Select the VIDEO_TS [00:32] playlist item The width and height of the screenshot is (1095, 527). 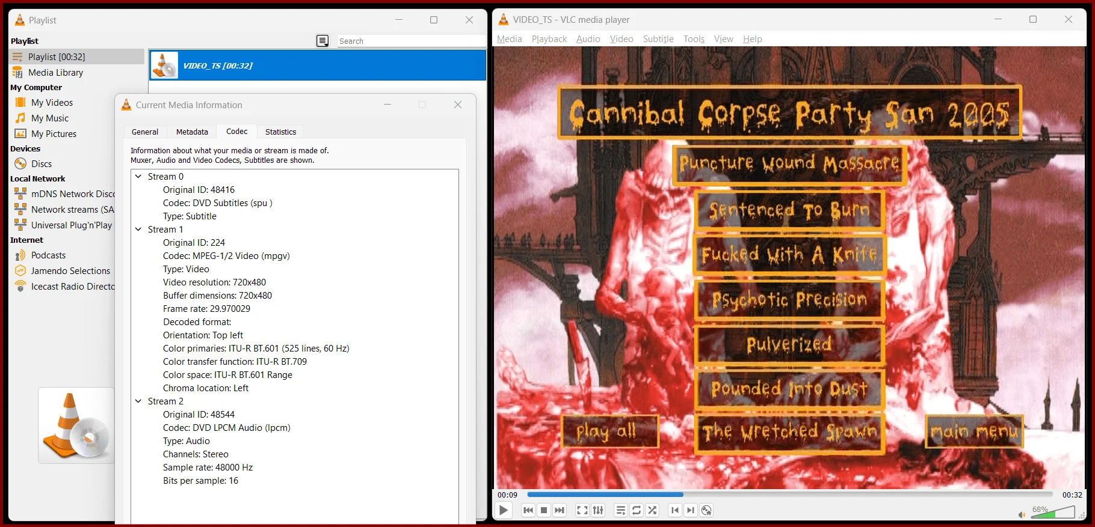click(x=318, y=65)
